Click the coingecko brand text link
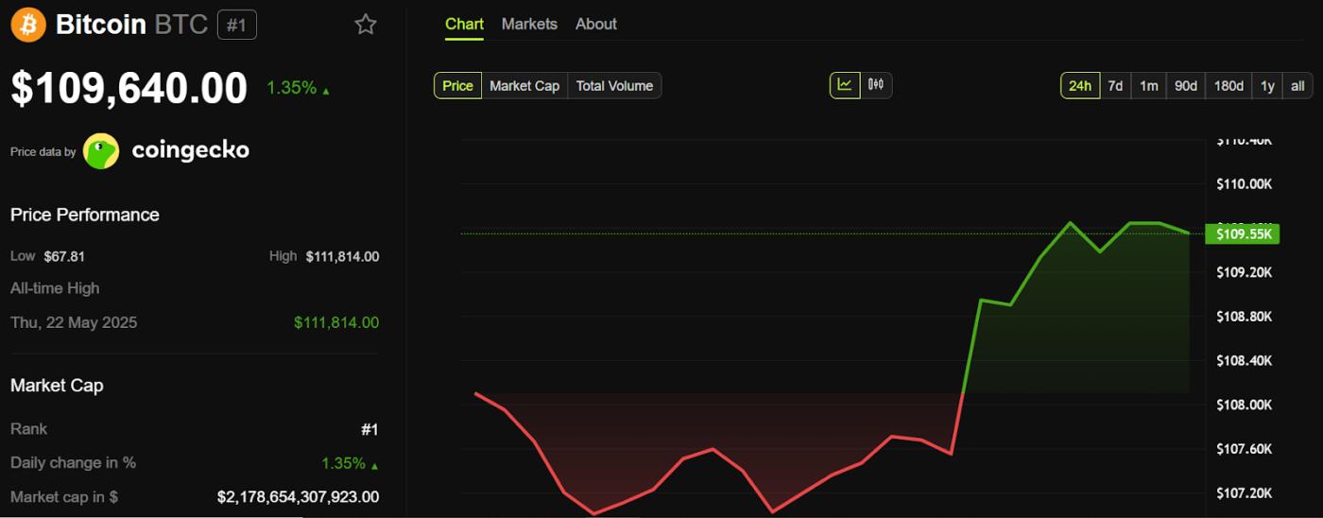This screenshot has height=518, width=1323. coord(190,150)
